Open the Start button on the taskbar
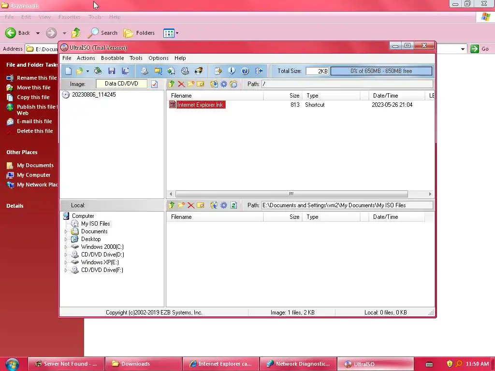The height and width of the screenshot is (371, 495). [12, 364]
